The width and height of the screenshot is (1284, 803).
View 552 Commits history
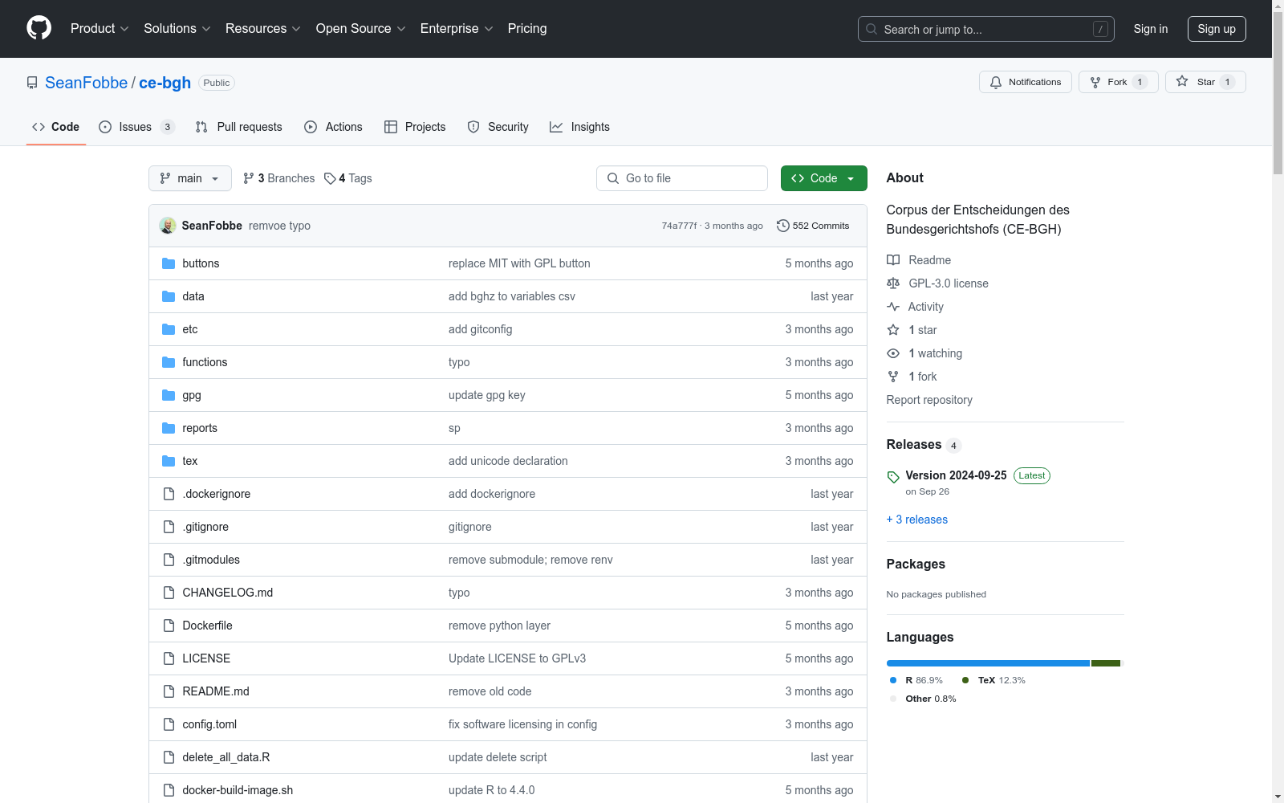tap(813, 226)
